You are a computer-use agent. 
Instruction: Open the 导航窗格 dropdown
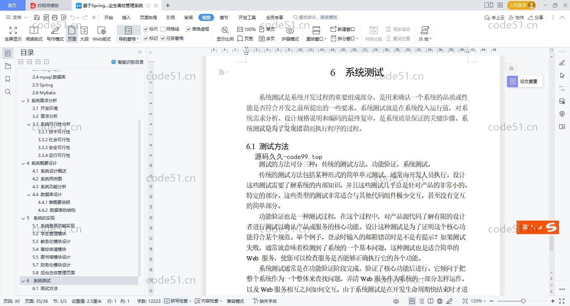tap(129, 39)
